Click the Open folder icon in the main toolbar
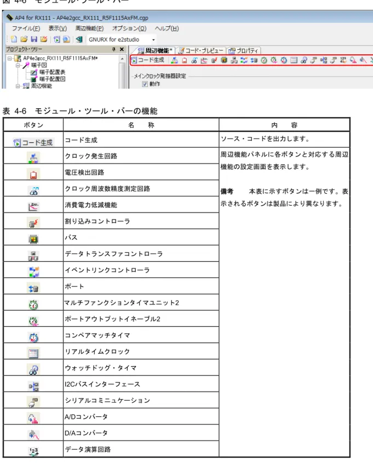The image size is (373, 463). (x=24, y=39)
